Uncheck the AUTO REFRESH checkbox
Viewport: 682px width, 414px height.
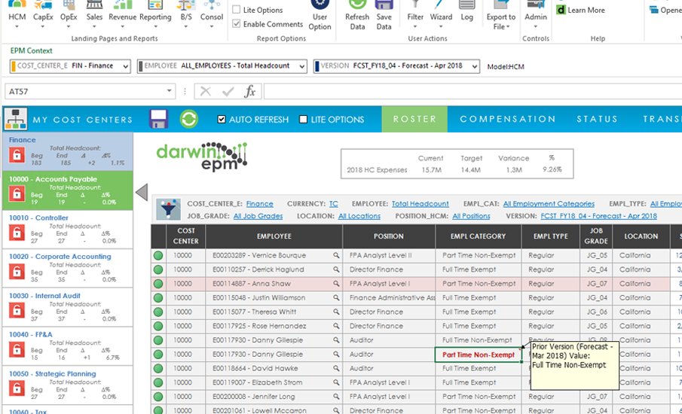pos(222,120)
